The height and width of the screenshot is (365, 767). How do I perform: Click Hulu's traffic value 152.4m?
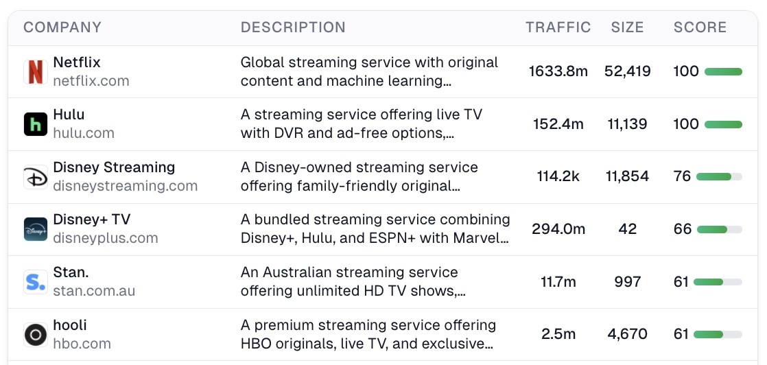click(x=558, y=124)
